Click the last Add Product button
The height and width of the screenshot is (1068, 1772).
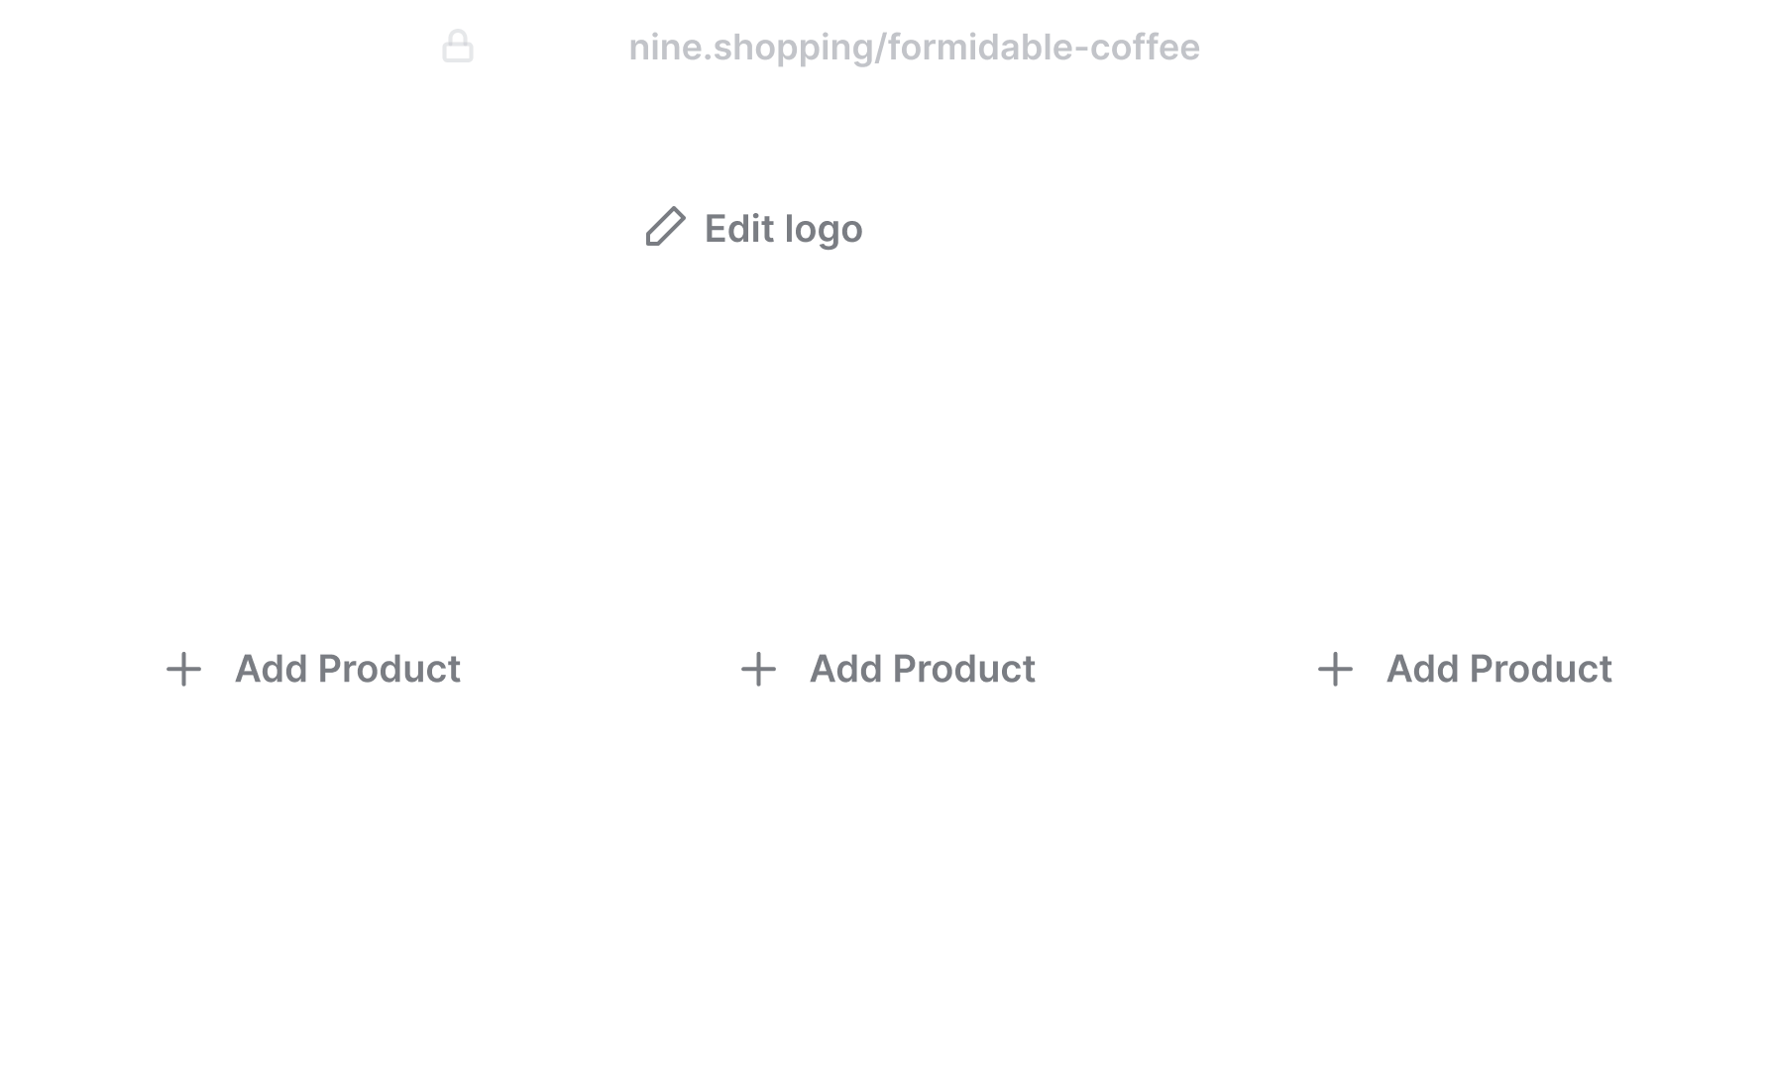pyautogui.click(x=1464, y=670)
